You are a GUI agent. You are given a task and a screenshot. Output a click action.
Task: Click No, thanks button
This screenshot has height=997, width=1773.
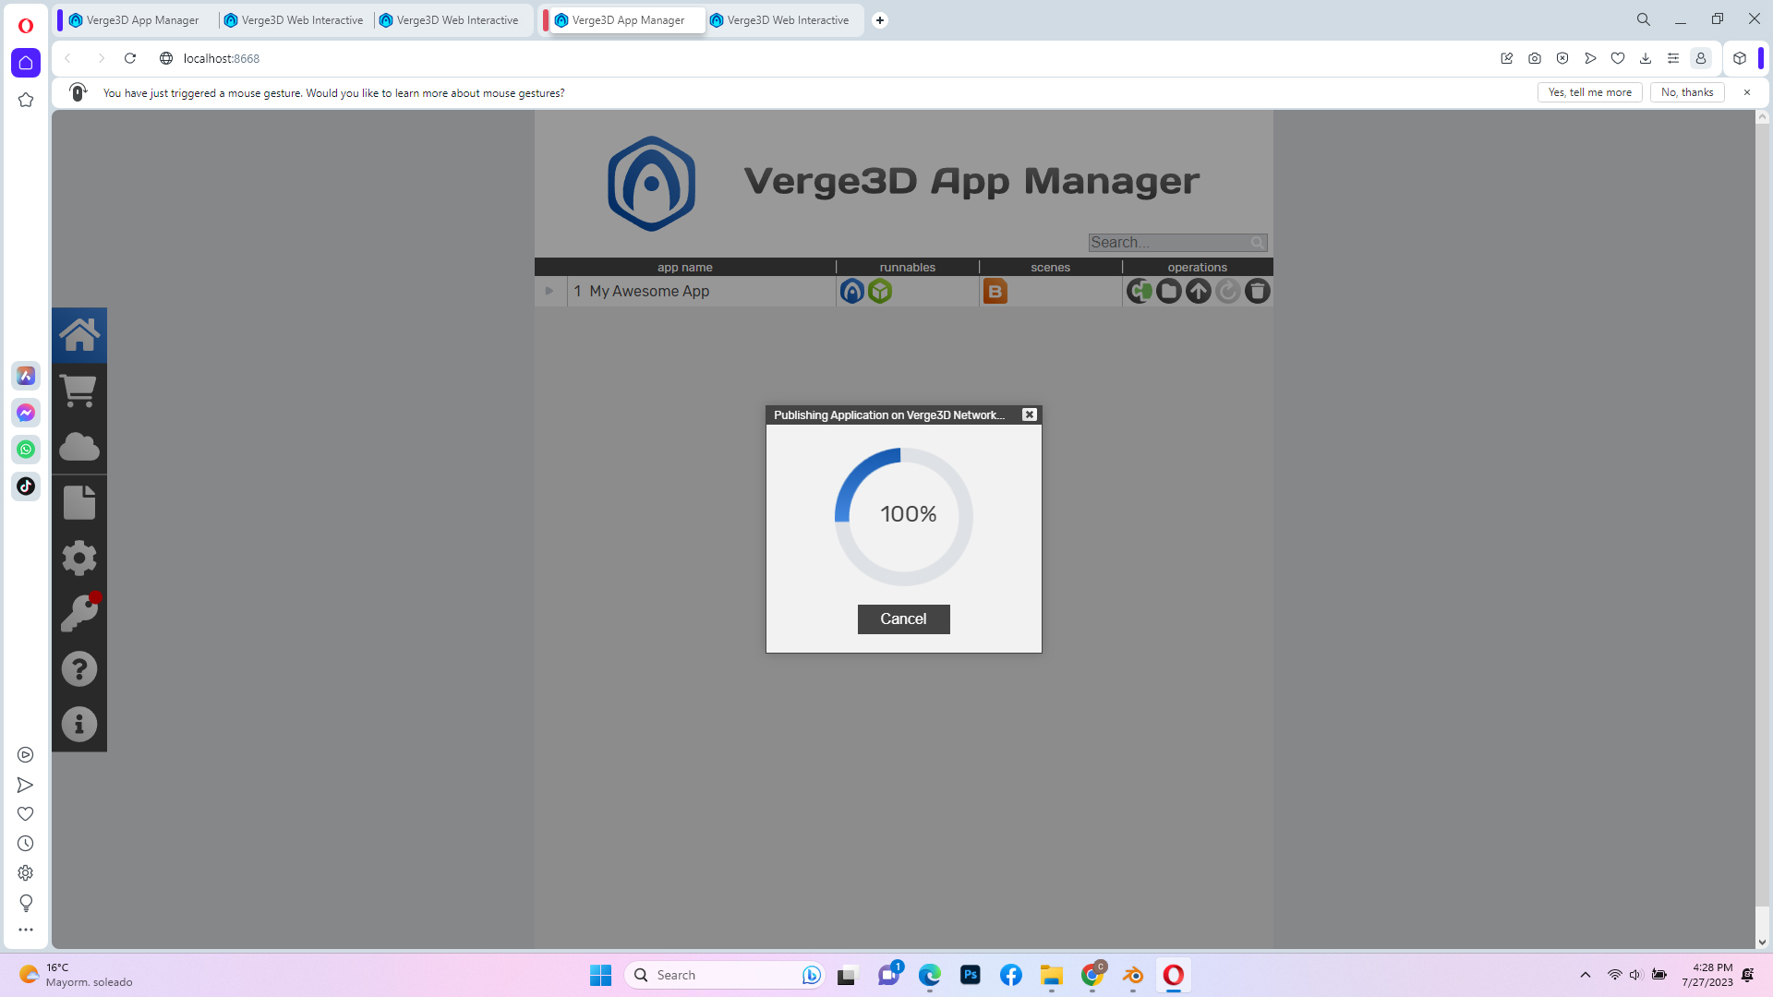(x=1686, y=92)
